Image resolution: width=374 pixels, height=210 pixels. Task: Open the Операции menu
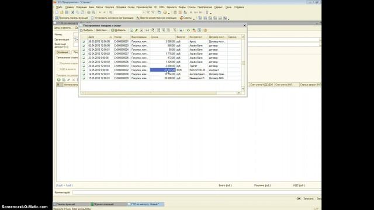[81, 7]
